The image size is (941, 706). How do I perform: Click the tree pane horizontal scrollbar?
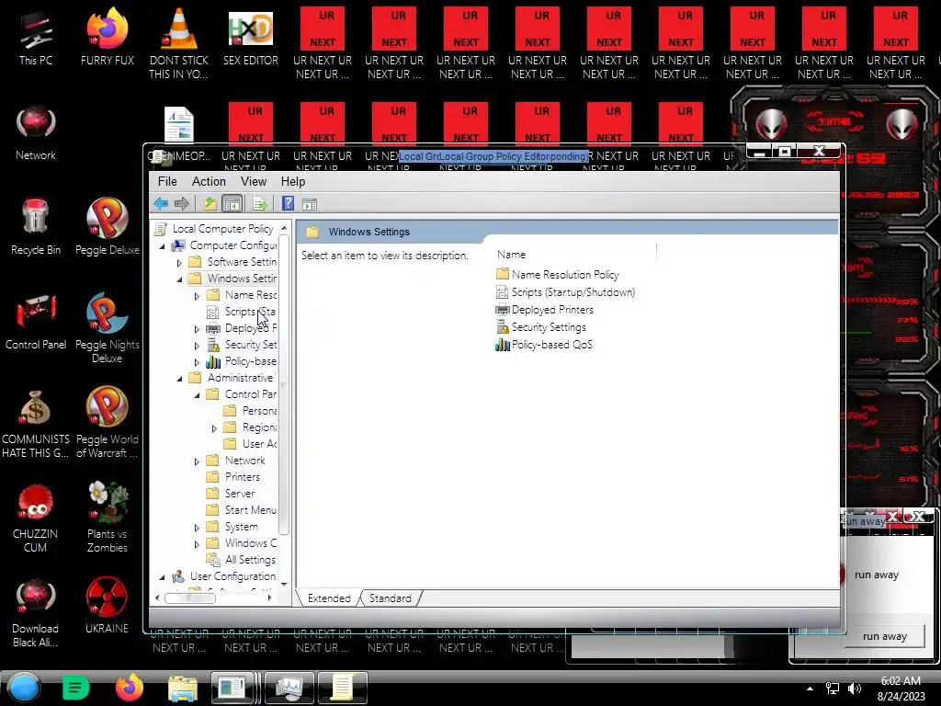click(x=189, y=598)
